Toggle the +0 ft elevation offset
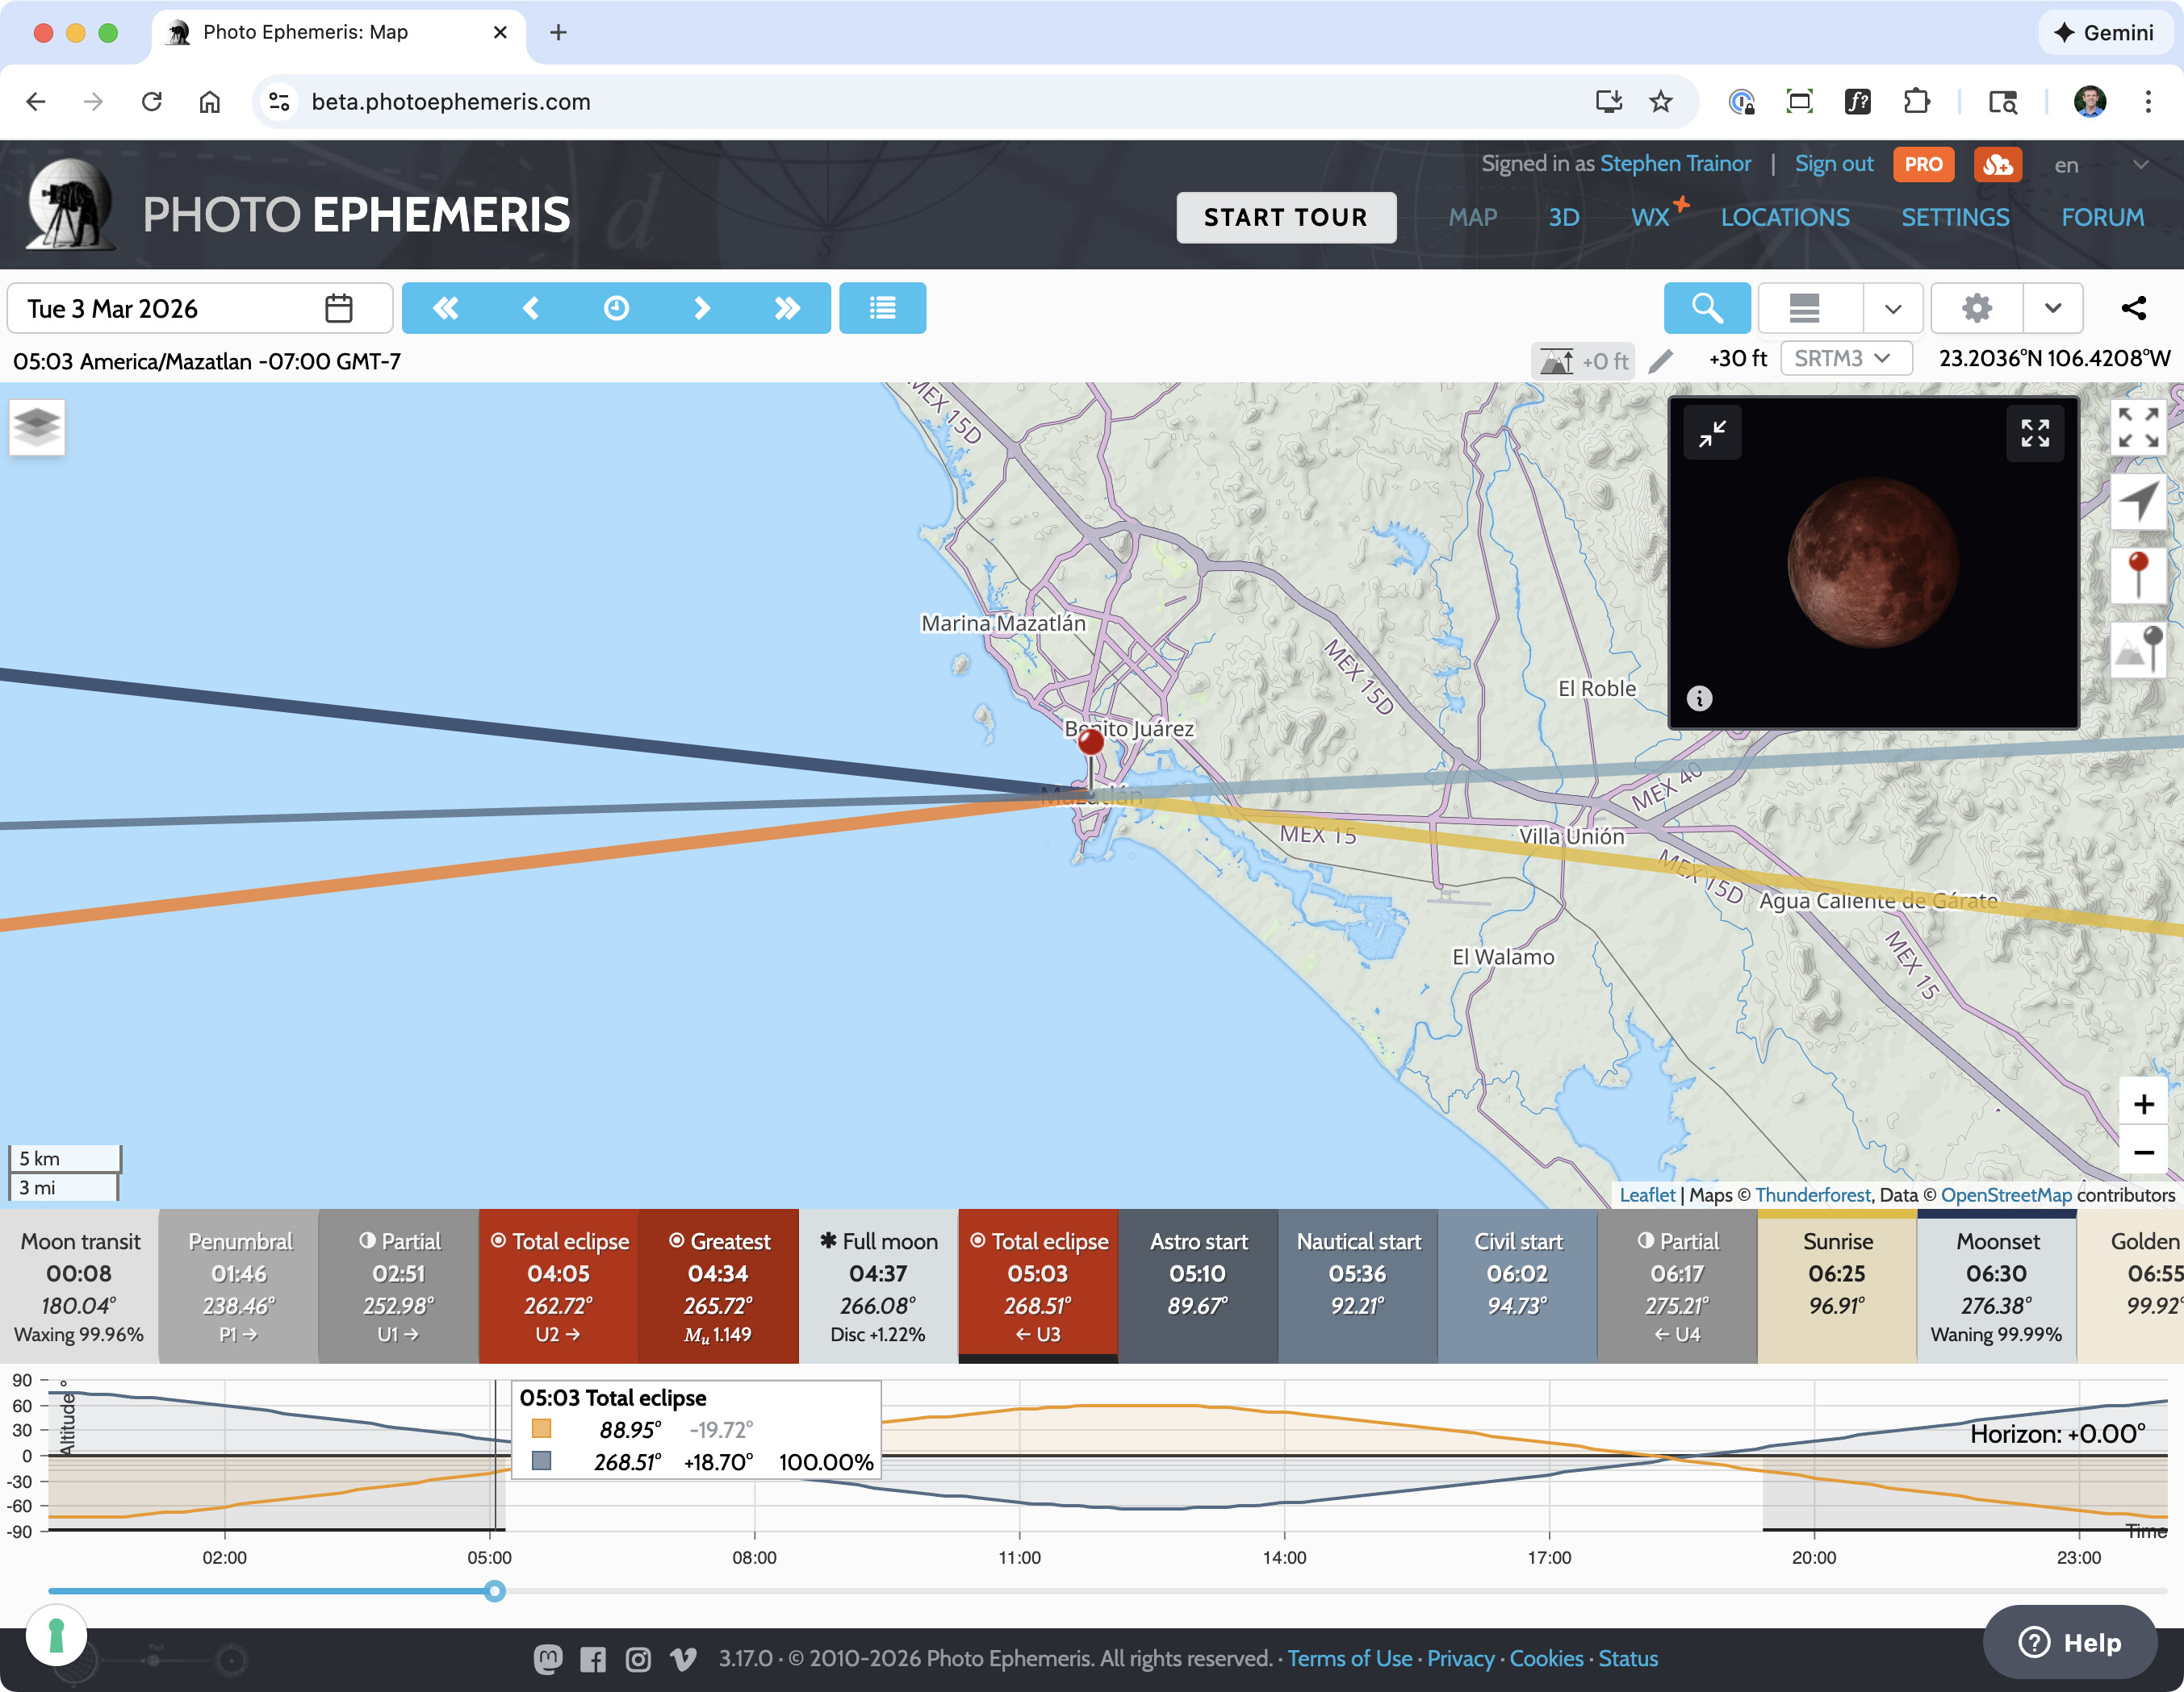 (x=1584, y=360)
